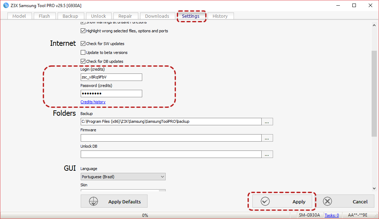The height and width of the screenshot is (219, 379).
Task: Focus the Password (credits) field
Action: [111, 94]
